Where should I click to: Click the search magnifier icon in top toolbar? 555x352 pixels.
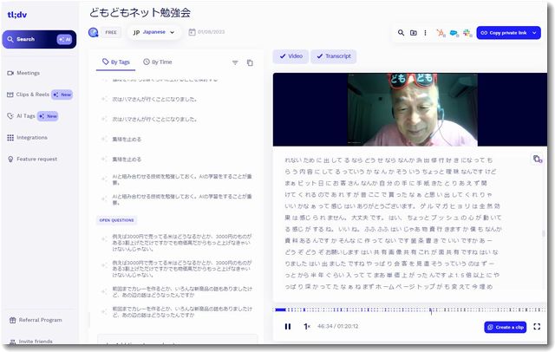point(401,33)
